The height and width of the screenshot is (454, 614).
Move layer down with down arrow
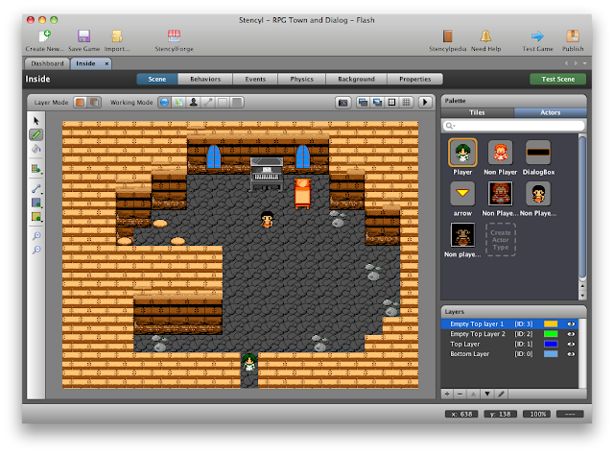[487, 394]
